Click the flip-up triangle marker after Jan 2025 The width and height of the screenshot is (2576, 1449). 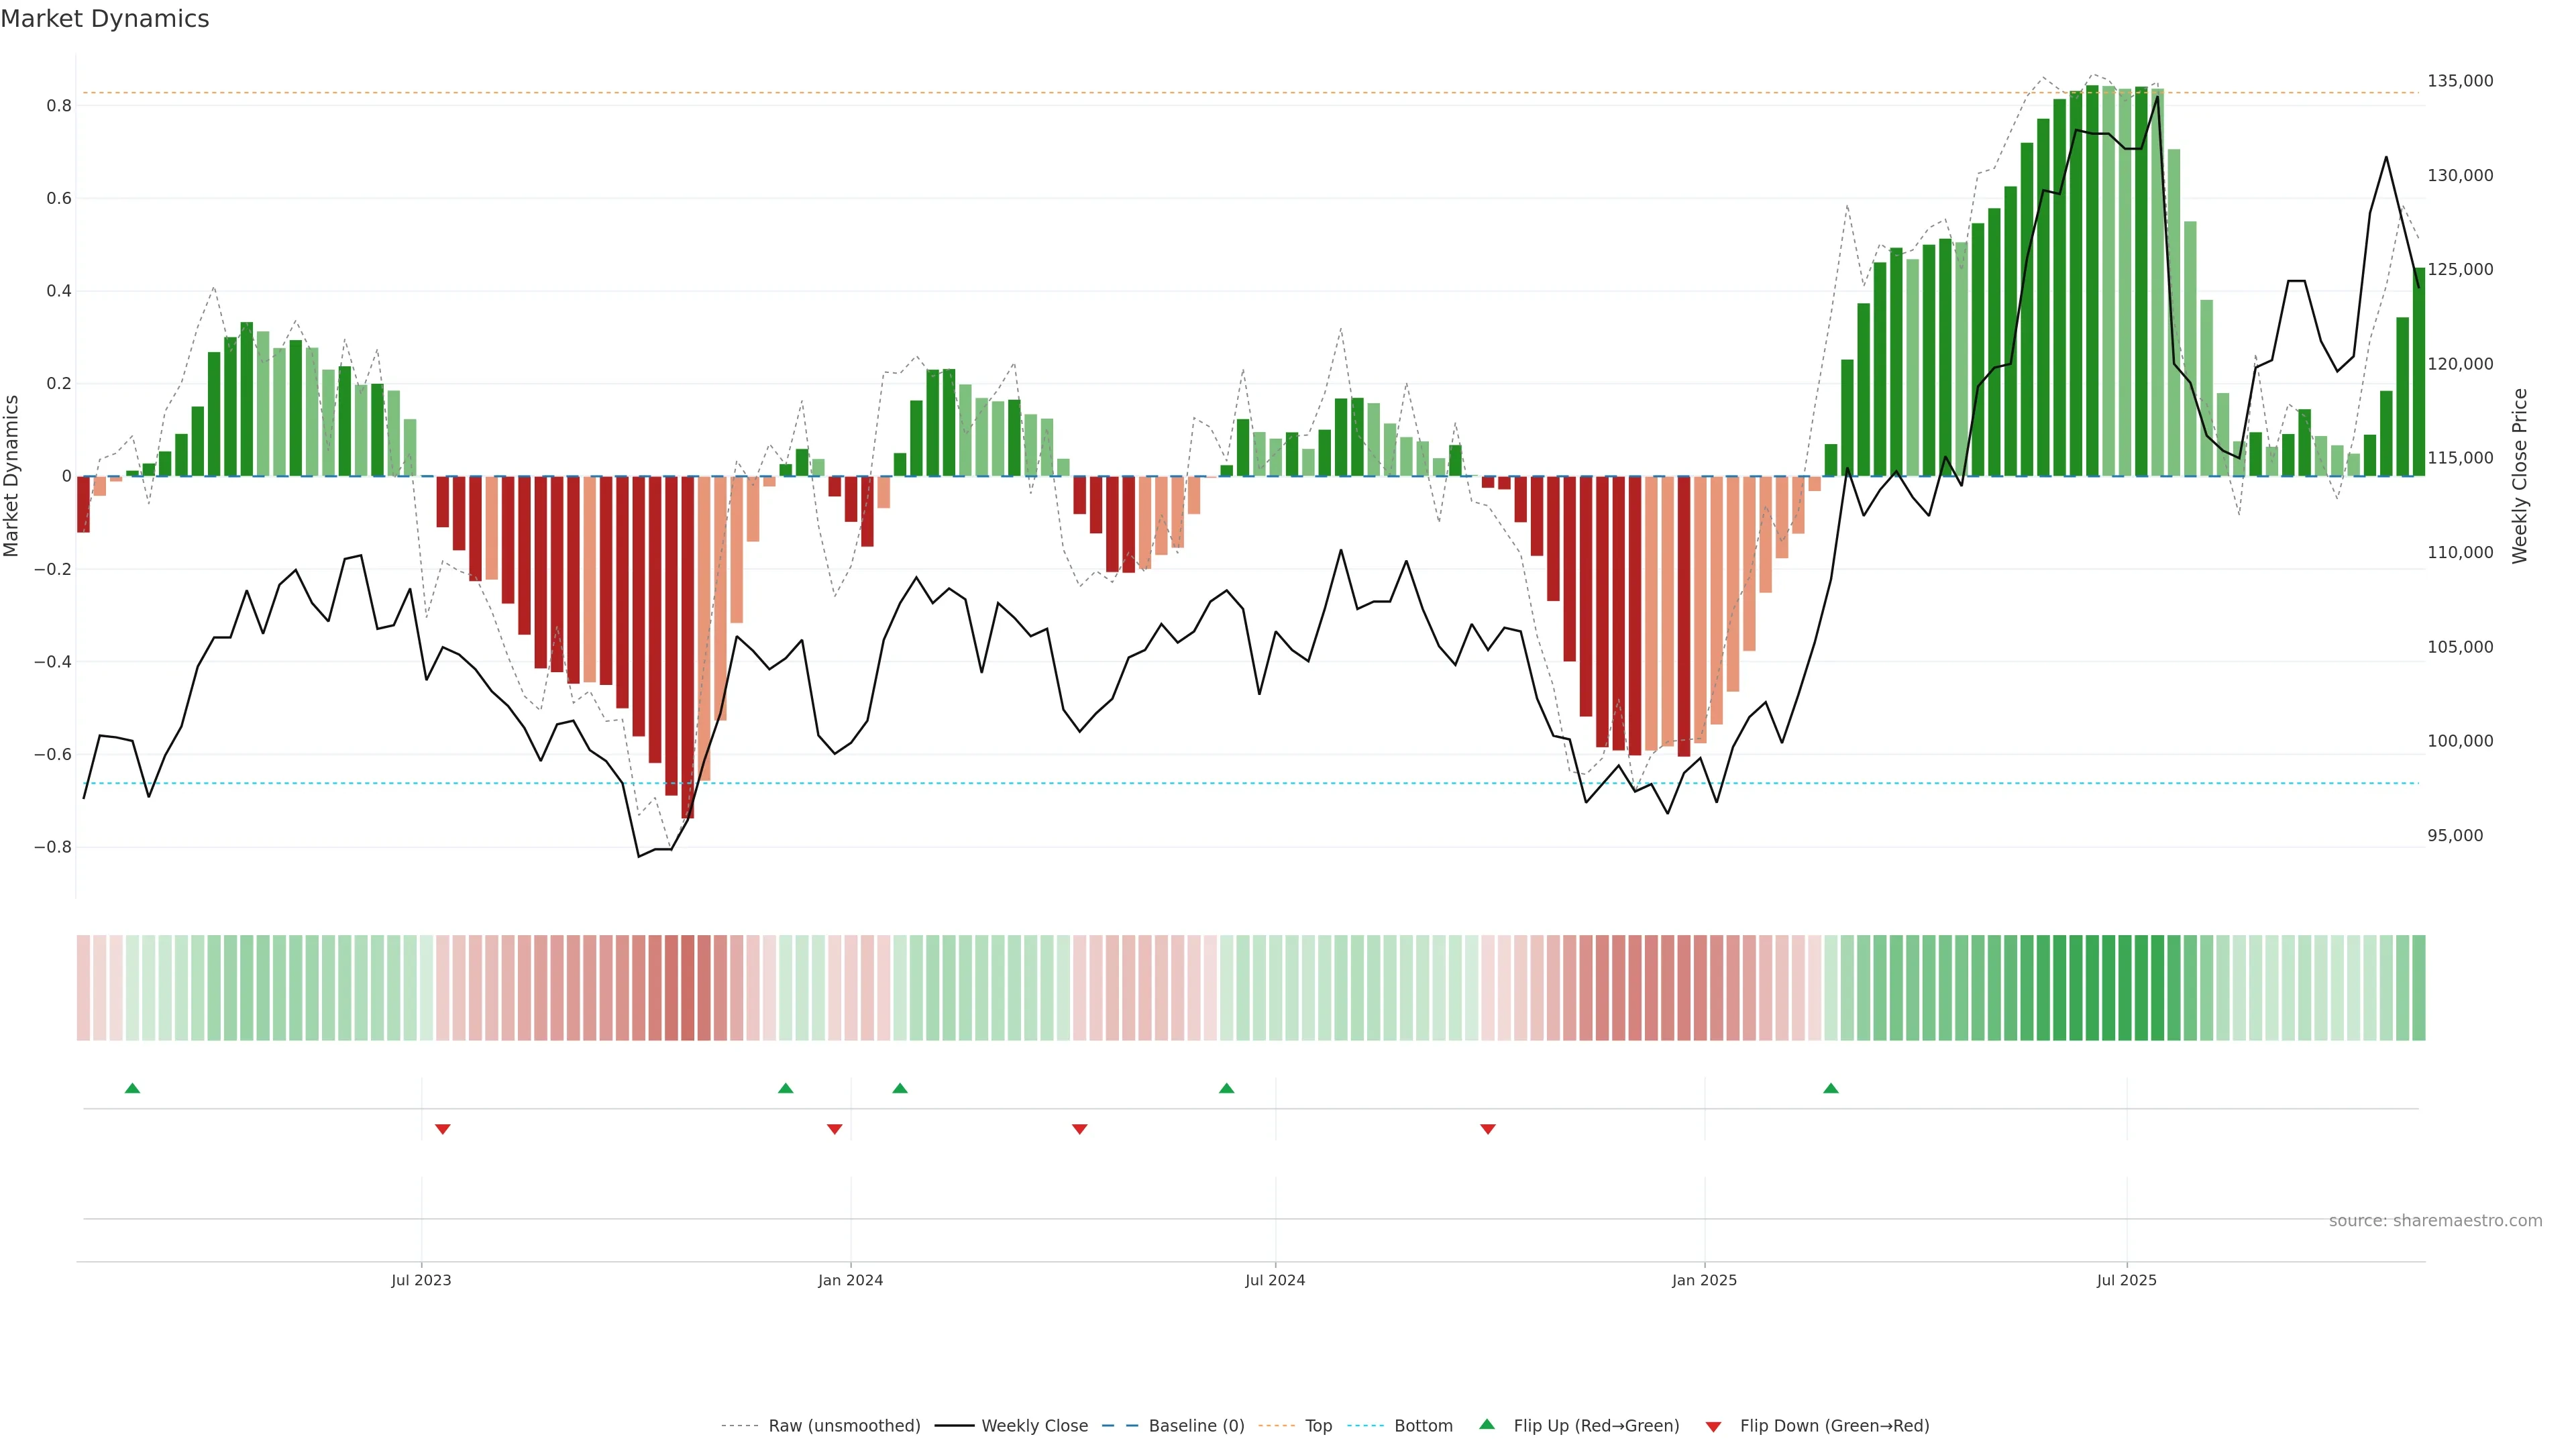pos(1830,1088)
